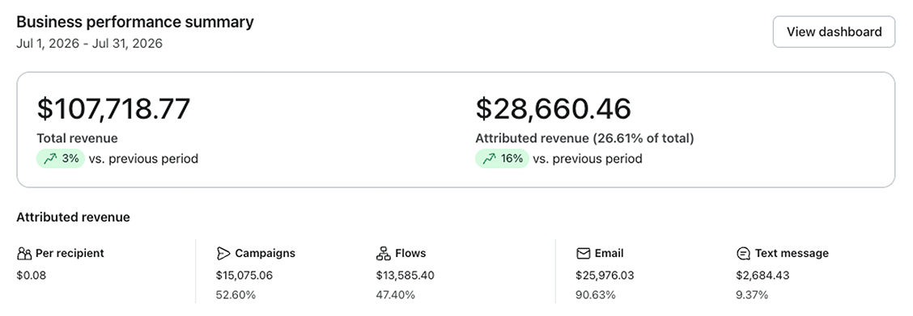The width and height of the screenshot is (913, 316).
Task: Click the 90.63% email percentage
Action: [595, 295]
